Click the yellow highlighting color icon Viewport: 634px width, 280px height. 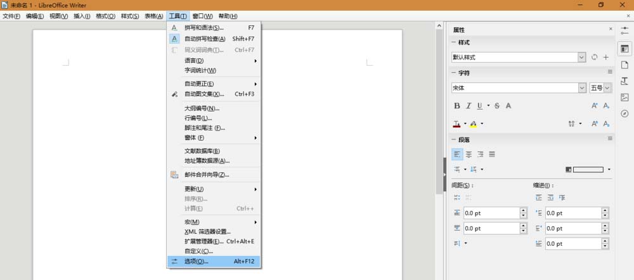pos(474,124)
